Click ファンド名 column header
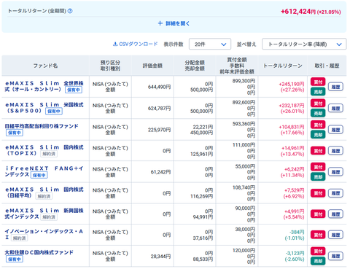The width and height of the screenshot is (350, 269). pyautogui.click(x=45, y=66)
